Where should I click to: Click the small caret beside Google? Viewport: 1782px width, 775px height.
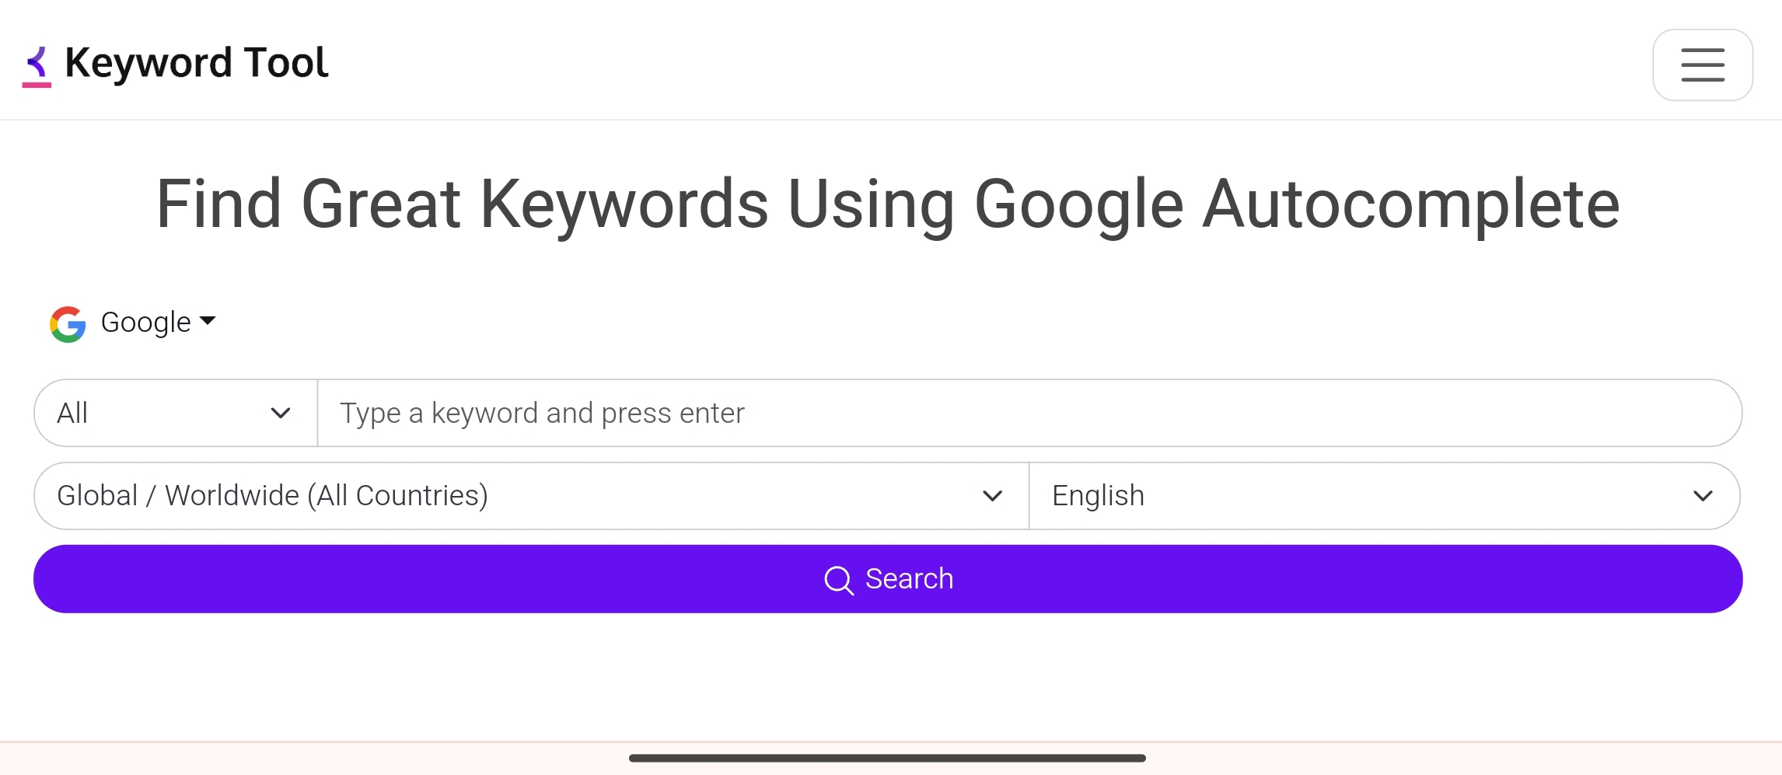(208, 320)
